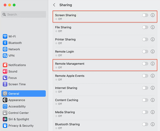Enable Internet Sharing switch
Screen dimensions: 160x131
pos(145,88)
